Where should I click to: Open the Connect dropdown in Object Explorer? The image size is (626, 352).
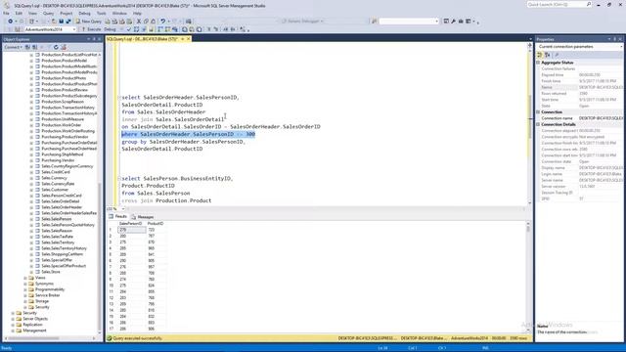click(13, 47)
